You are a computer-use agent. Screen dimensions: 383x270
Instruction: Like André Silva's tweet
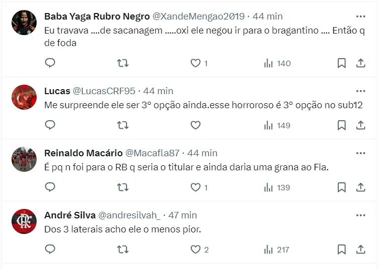click(196, 249)
